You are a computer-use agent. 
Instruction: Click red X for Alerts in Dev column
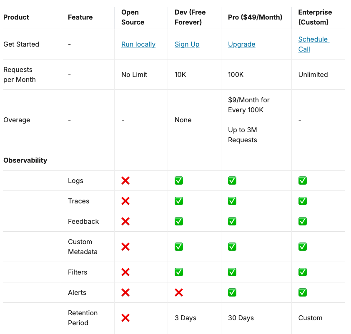pyautogui.click(x=179, y=292)
